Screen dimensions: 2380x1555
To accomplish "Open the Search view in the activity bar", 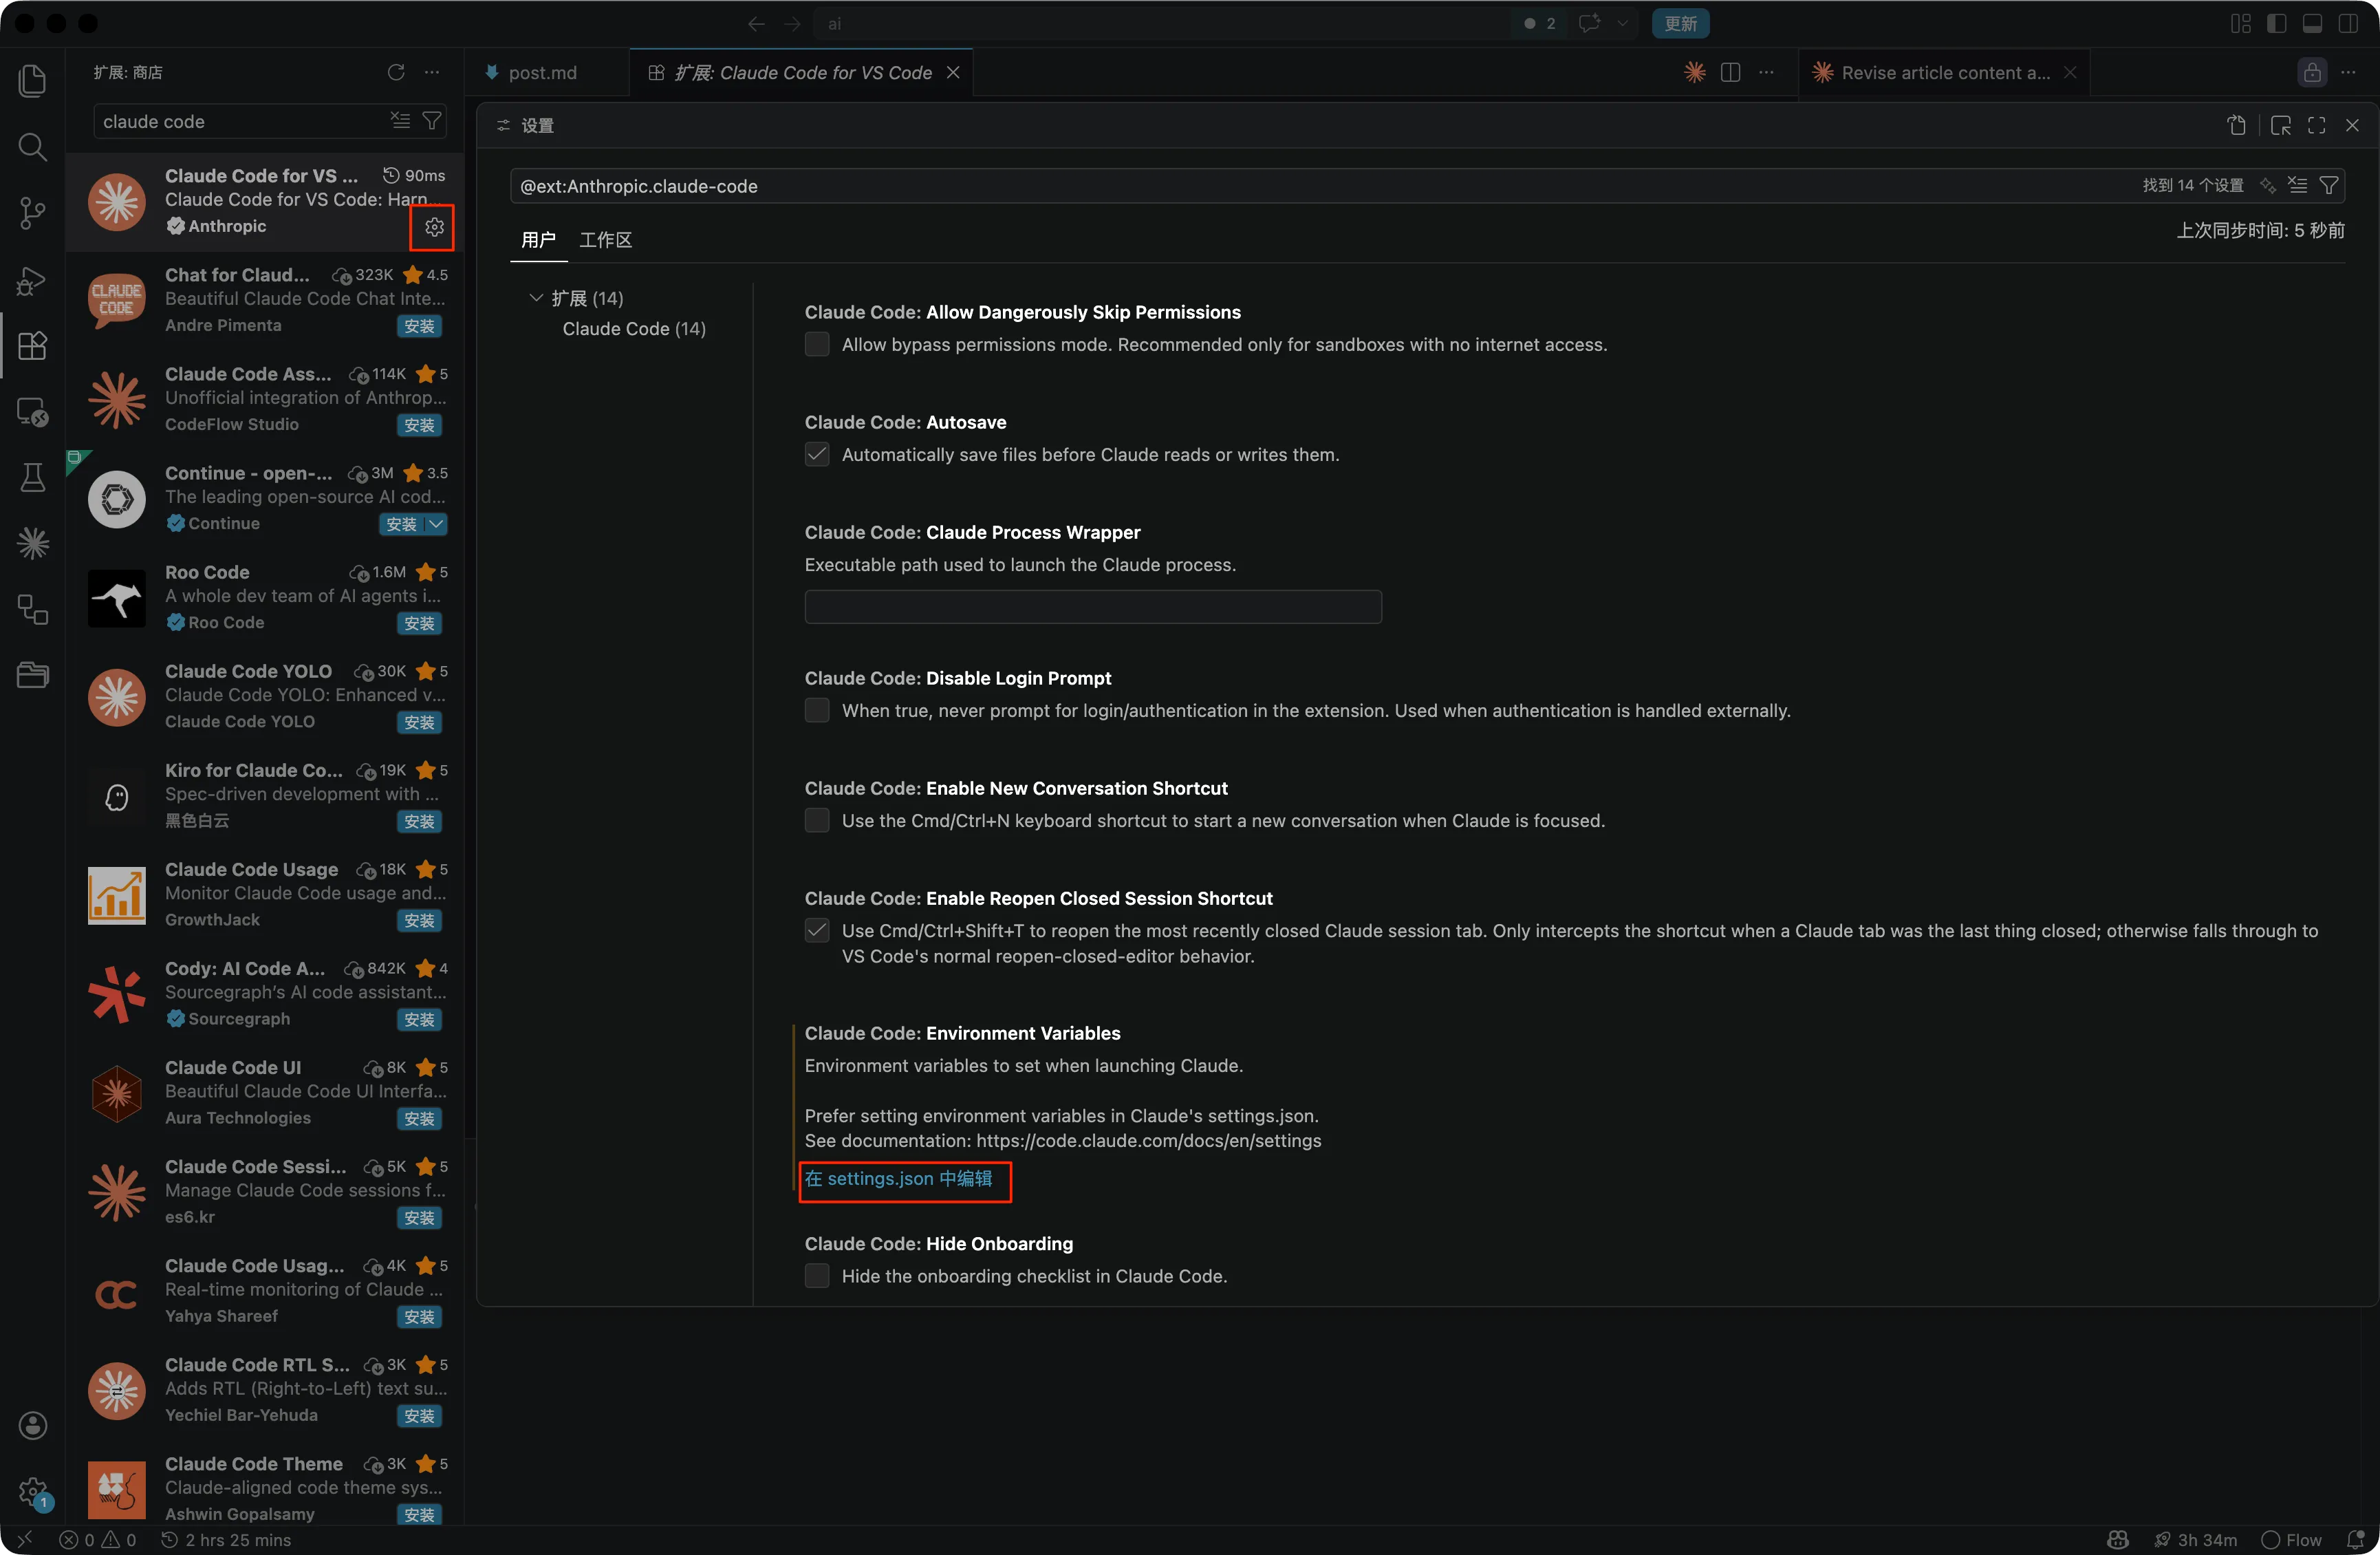I will (x=32, y=147).
